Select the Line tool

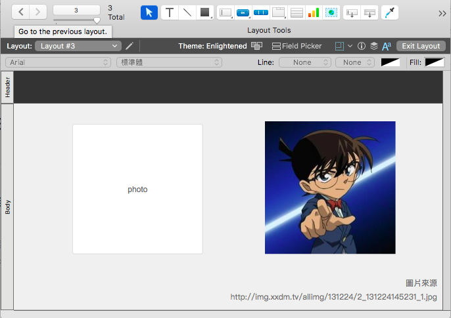187,12
